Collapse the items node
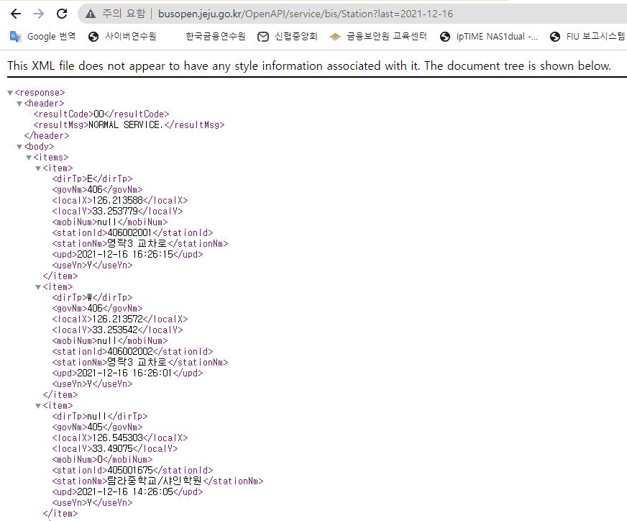Image resolution: width=627 pixels, height=521 pixels. 29,158
